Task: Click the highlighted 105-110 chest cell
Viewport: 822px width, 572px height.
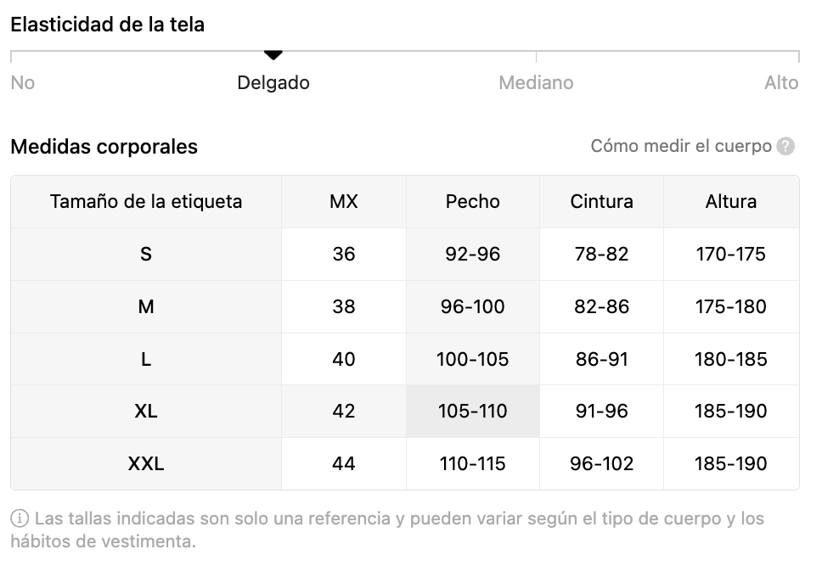Action: (x=472, y=412)
